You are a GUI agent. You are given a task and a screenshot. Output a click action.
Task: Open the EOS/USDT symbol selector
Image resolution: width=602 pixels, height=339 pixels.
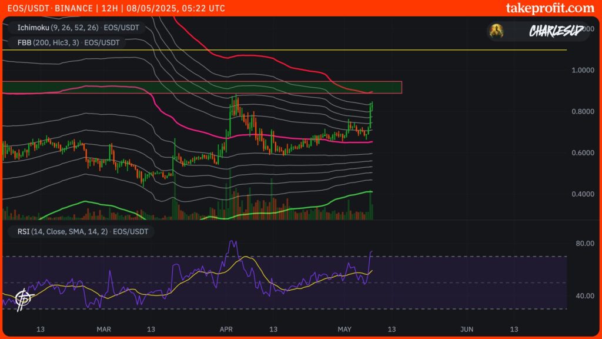pos(28,8)
